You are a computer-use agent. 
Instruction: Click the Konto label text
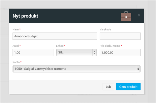(x=16, y=62)
